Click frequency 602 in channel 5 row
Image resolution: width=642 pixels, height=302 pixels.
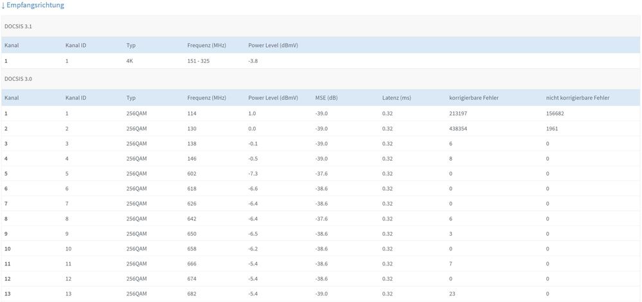[192, 173]
